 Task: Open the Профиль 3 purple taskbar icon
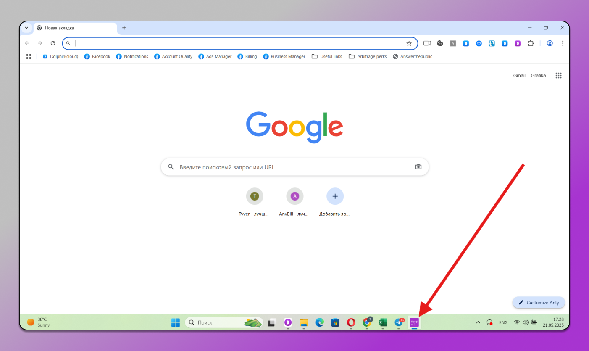pyautogui.click(x=414, y=322)
